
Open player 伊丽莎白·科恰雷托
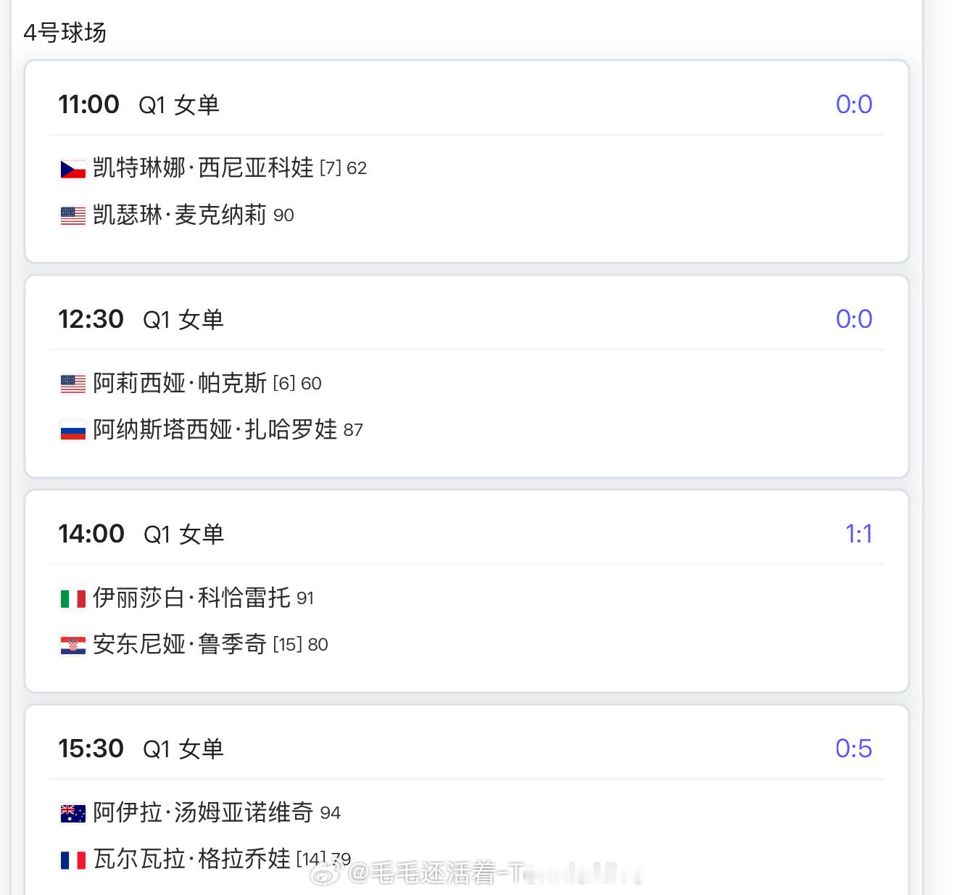[x=191, y=598]
